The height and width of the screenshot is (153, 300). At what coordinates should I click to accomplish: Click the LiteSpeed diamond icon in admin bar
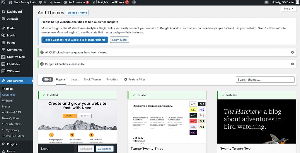(x=134, y=2)
